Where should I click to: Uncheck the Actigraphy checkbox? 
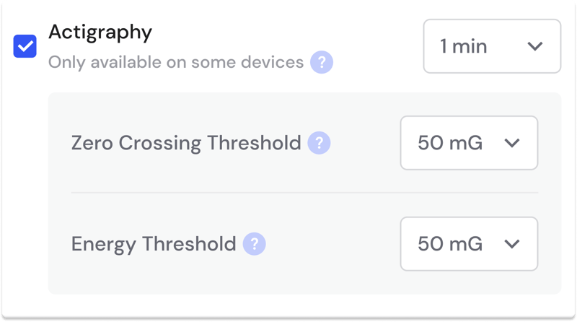[25, 47]
